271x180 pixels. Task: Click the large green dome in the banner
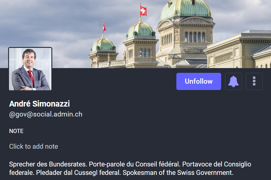pos(185,9)
